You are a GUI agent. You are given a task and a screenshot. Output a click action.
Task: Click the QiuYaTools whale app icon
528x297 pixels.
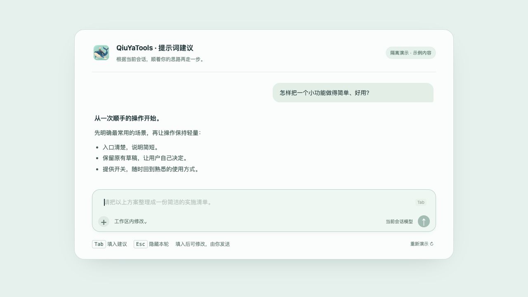click(101, 53)
